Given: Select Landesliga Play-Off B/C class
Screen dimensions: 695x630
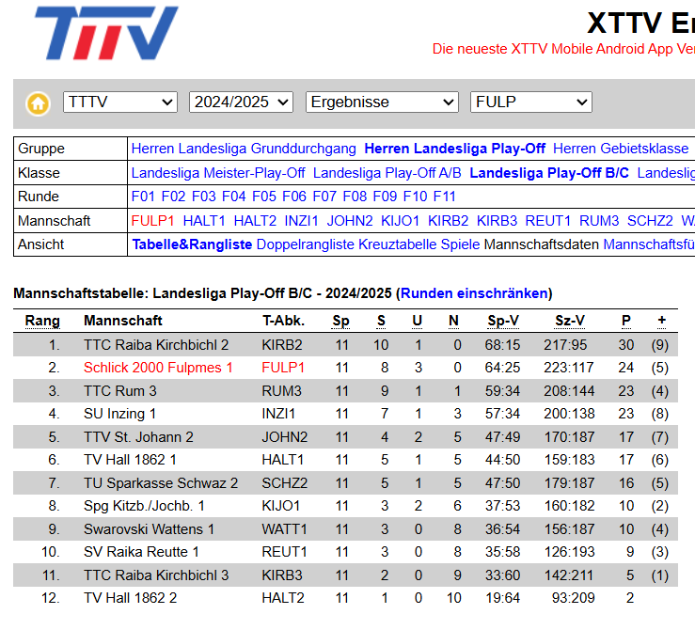Looking at the screenshot, I should (x=549, y=173).
